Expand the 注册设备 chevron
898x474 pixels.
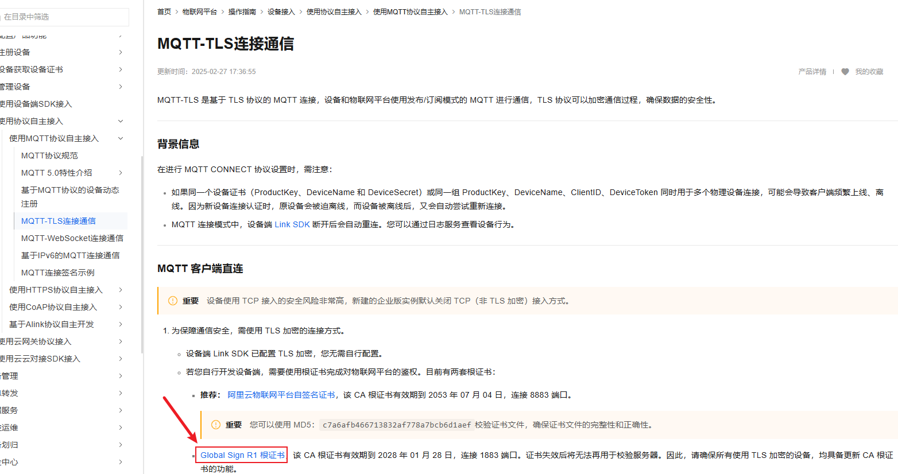pos(121,52)
